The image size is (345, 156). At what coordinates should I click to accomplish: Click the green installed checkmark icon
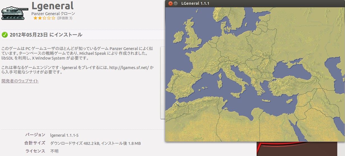[x=4, y=35]
